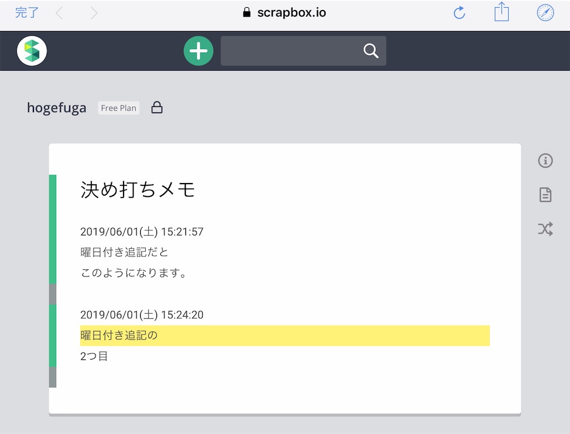This screenshot has width=570, height=434.
Task: Click the Free Plan badge
Action: tap(119, 108)
